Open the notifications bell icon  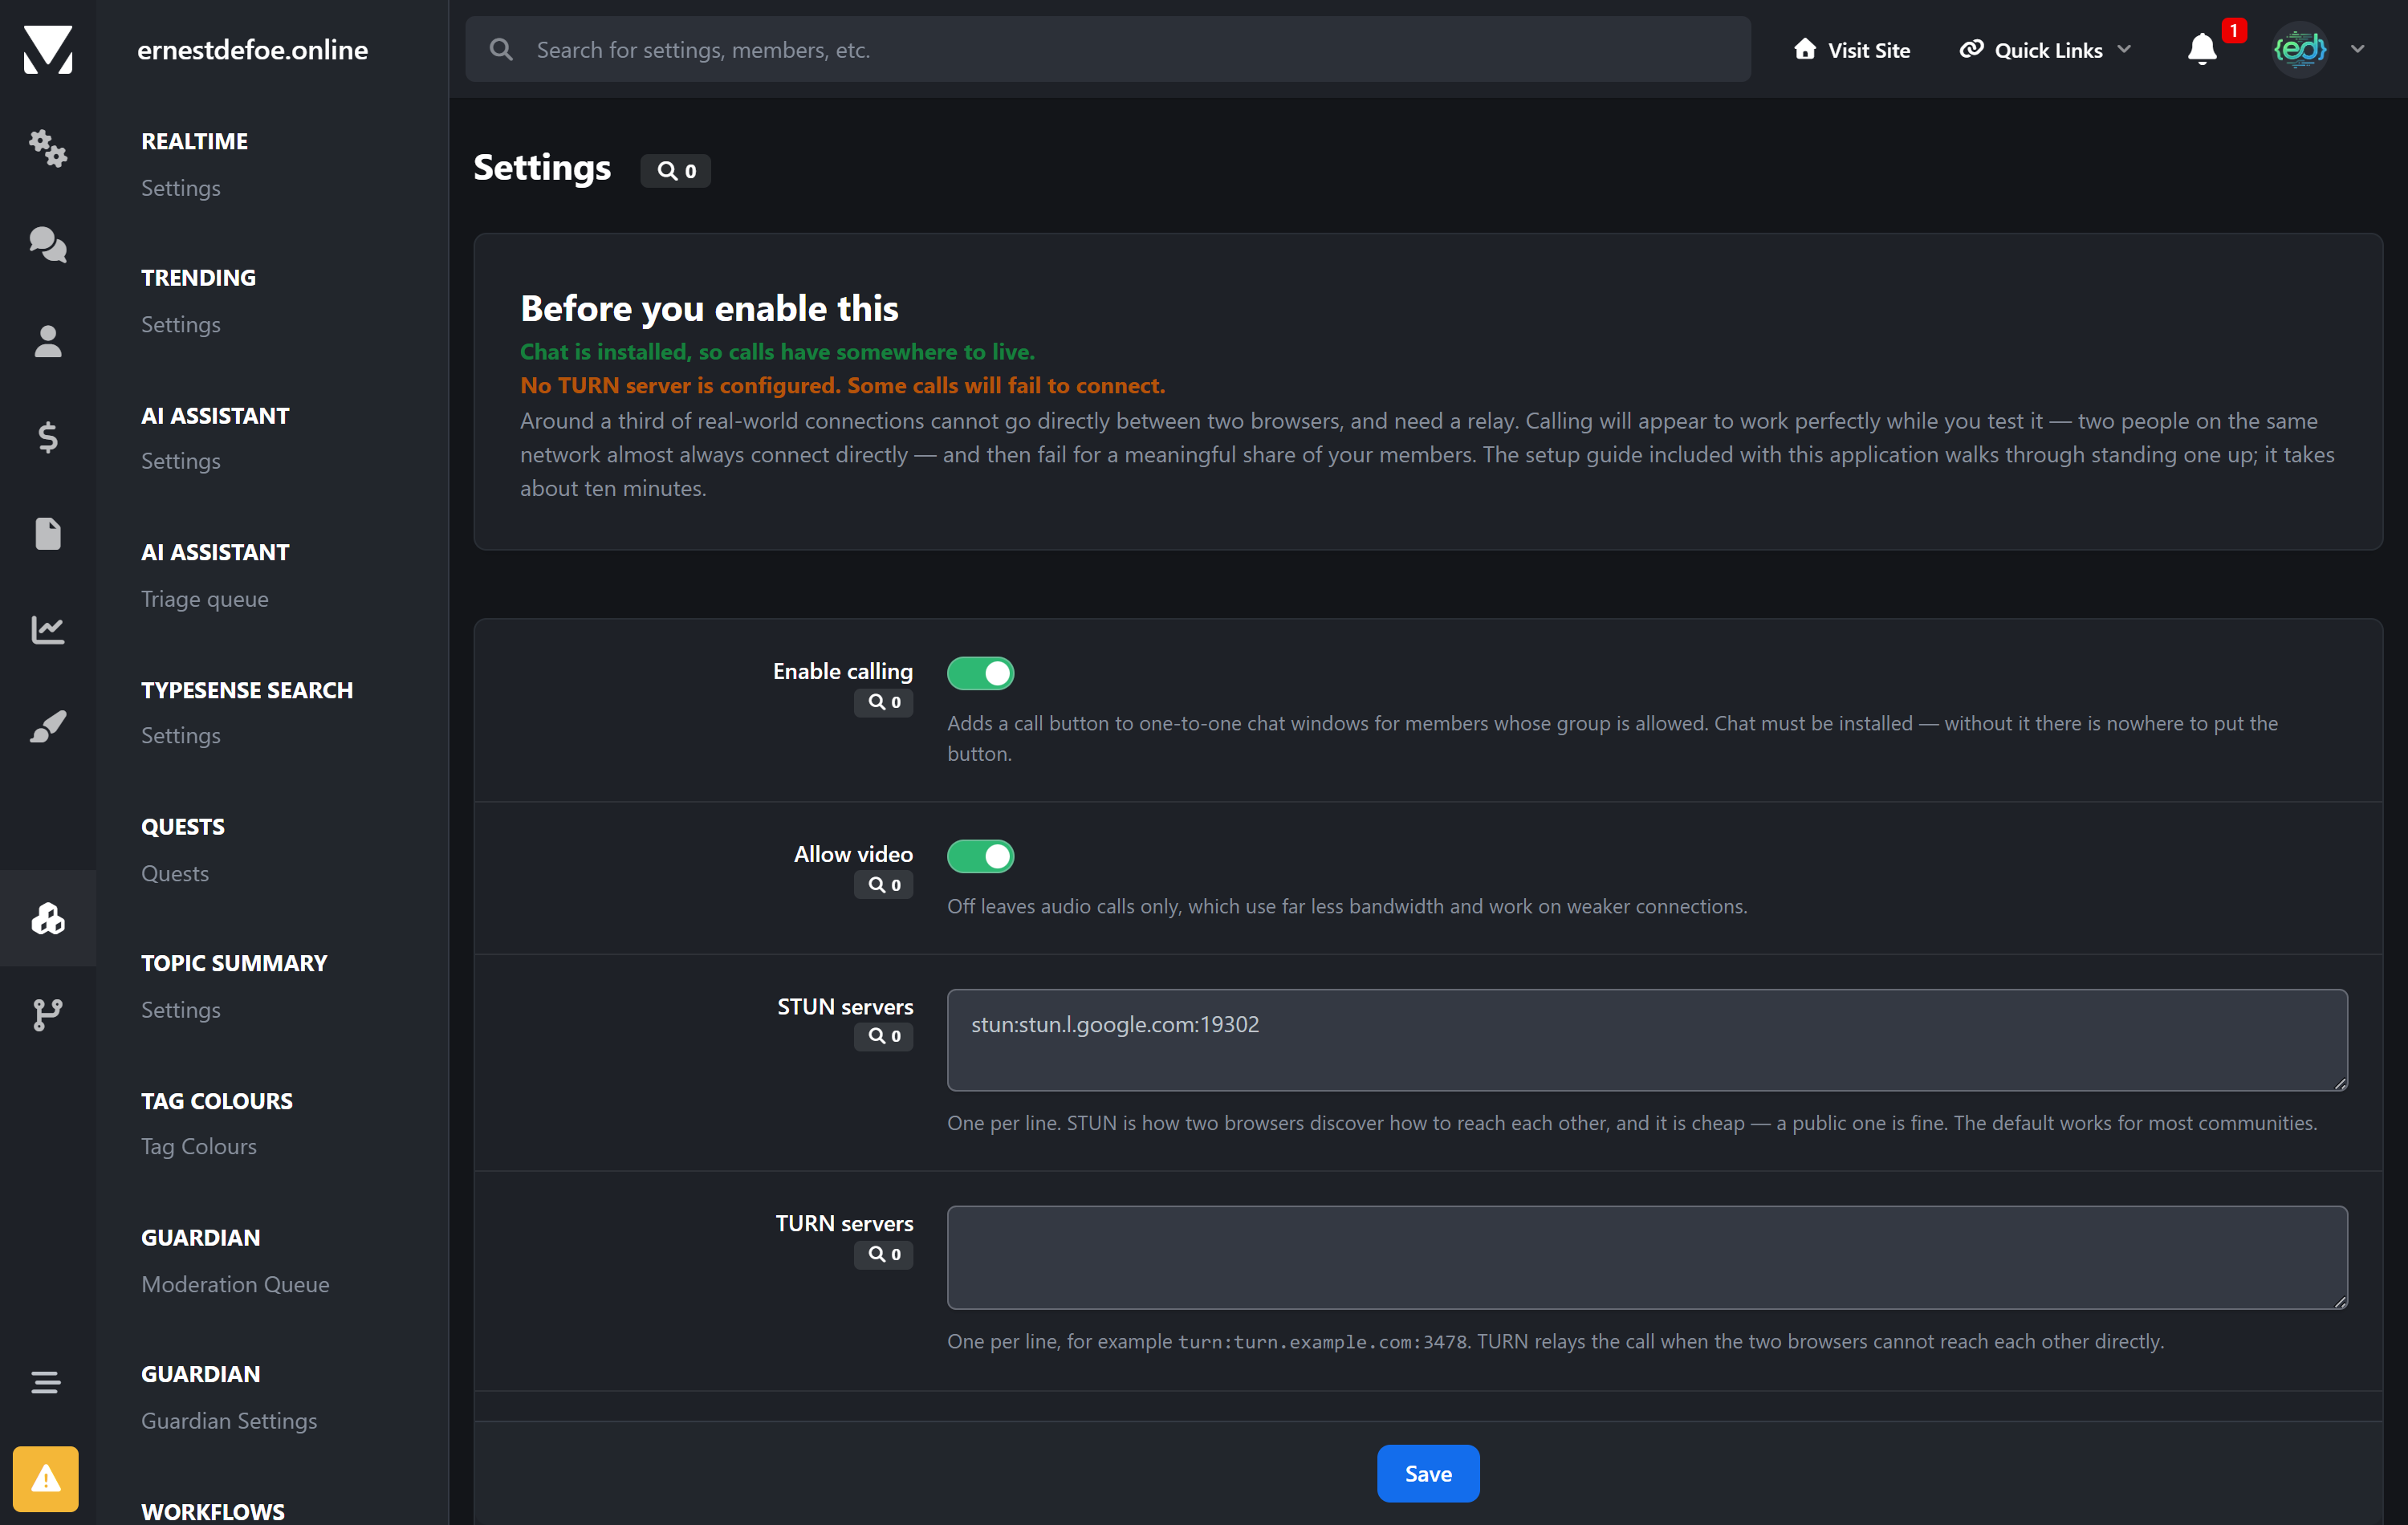click(x=2202, y=49)
